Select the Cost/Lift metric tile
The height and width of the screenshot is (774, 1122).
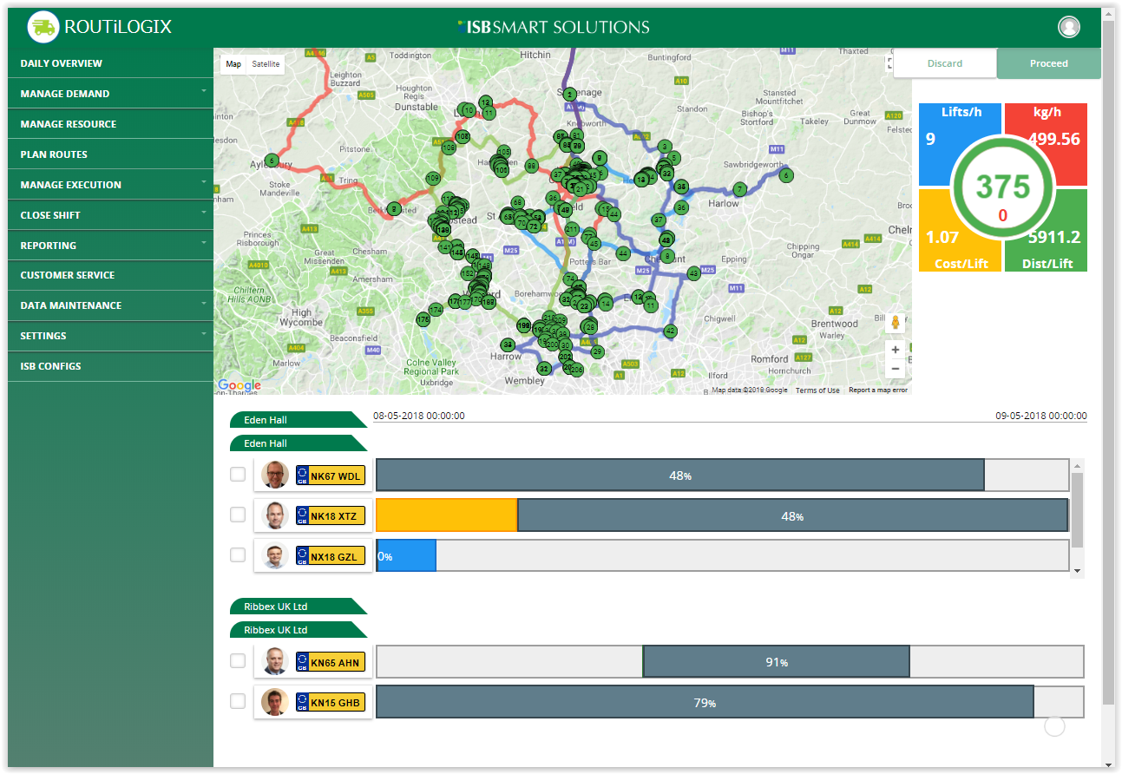tap(954, 252)
